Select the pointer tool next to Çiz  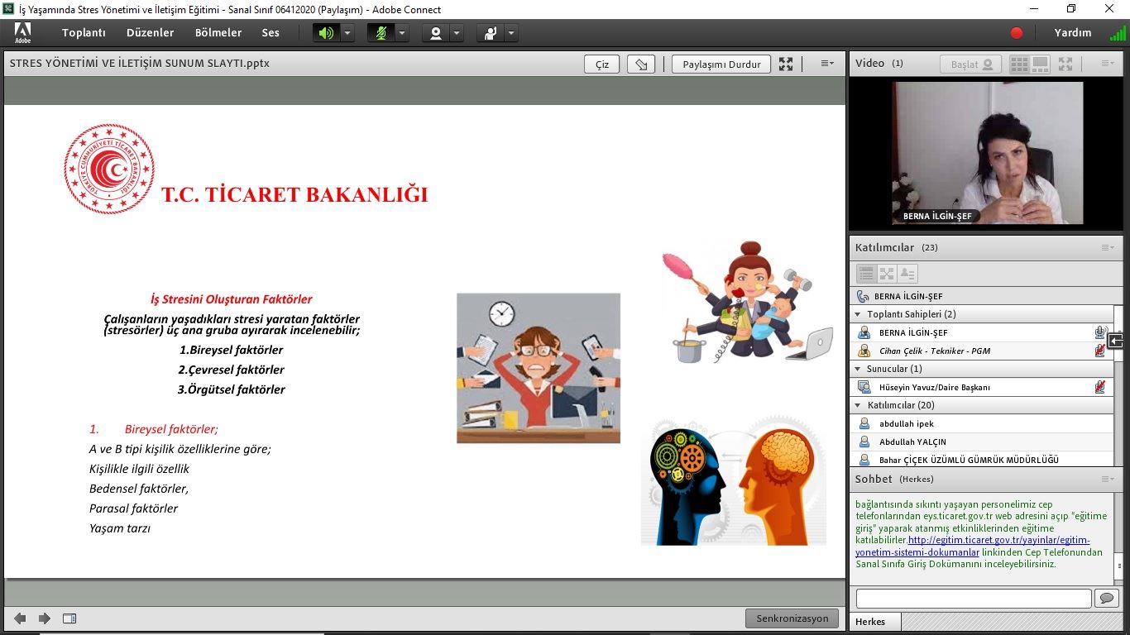pyautogui.click(x=641, y=64)
